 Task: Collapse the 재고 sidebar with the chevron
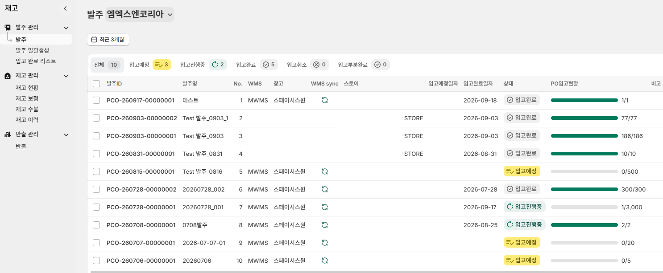(65, 8)
